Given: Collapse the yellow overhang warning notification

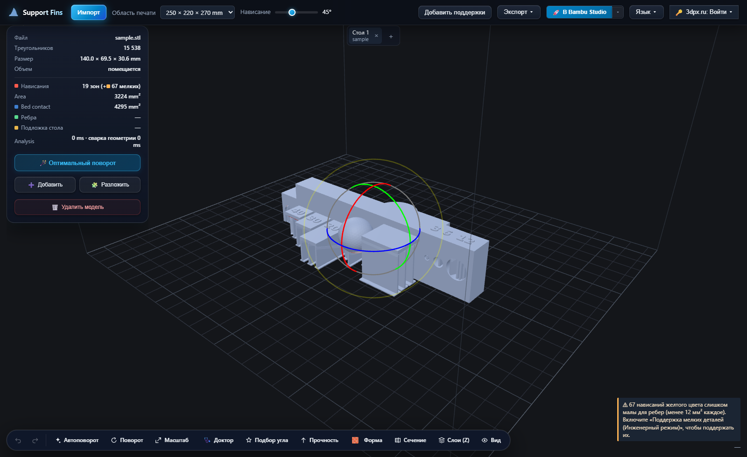Looking at the screenshot, I should tap(737, 448).
